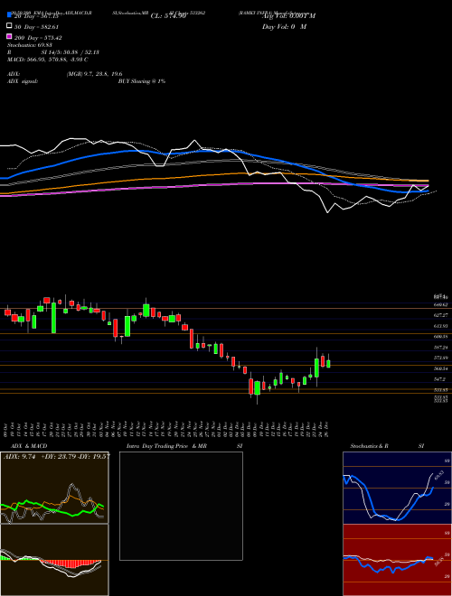Image resolution: width=452 pixels, height=596 pixels.
Task: Click the red RSI chart panel
Action: (x=397, y=560)
